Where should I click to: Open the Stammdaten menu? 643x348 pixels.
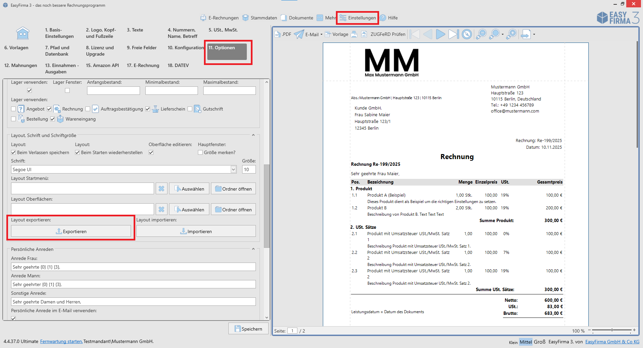[260, 18]
